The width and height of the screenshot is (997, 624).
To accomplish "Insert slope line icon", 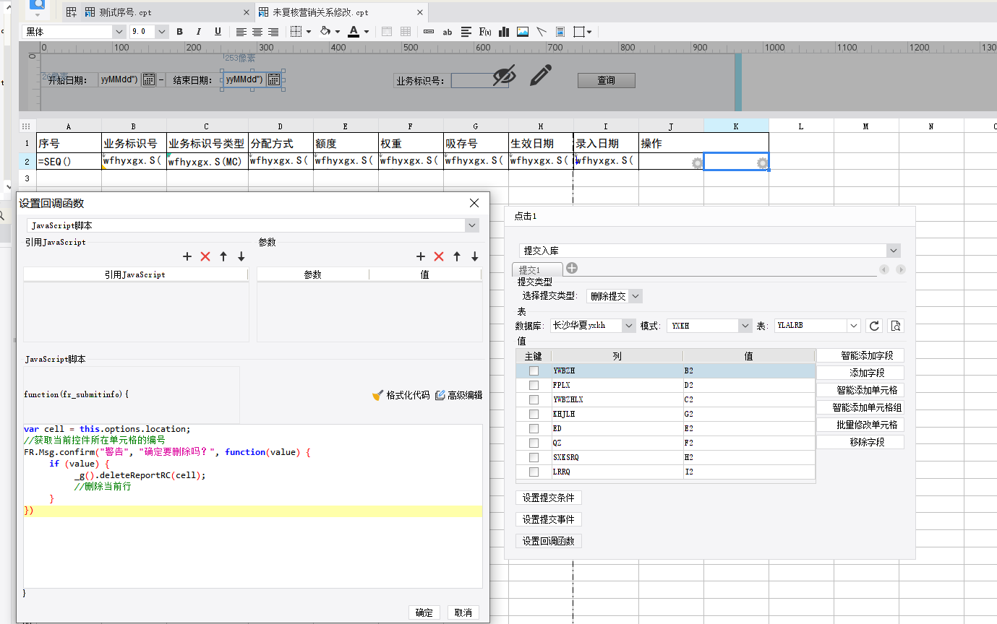I will coord(542,32).
